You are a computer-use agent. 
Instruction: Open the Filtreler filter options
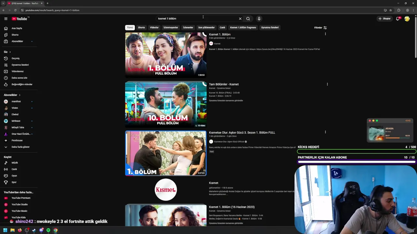[x=321, y=28]
